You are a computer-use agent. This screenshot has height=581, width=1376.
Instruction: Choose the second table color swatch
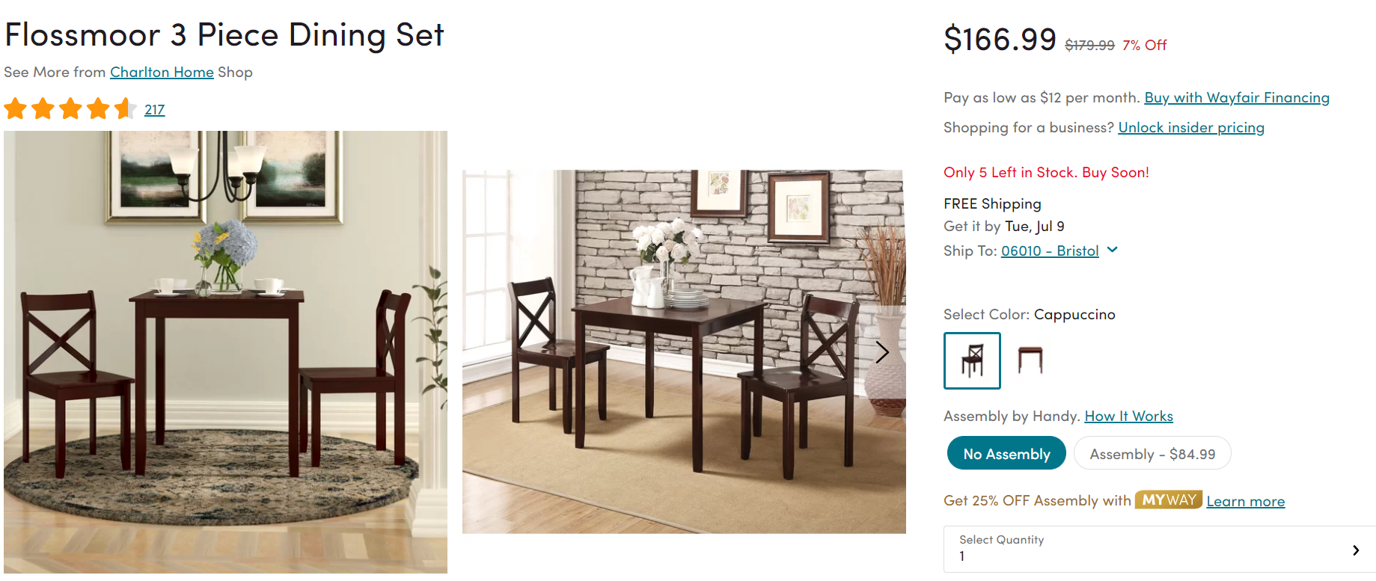point(1030,360)
